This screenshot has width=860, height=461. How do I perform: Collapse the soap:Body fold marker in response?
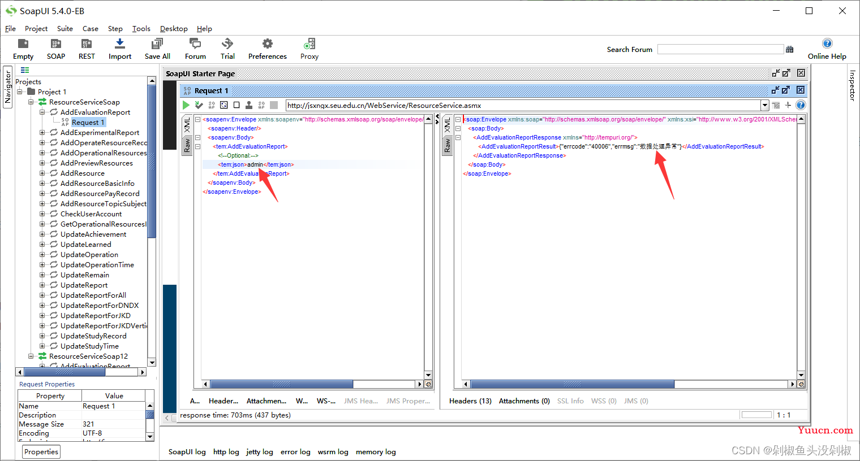pyautogui.click(x=458, y=128)
